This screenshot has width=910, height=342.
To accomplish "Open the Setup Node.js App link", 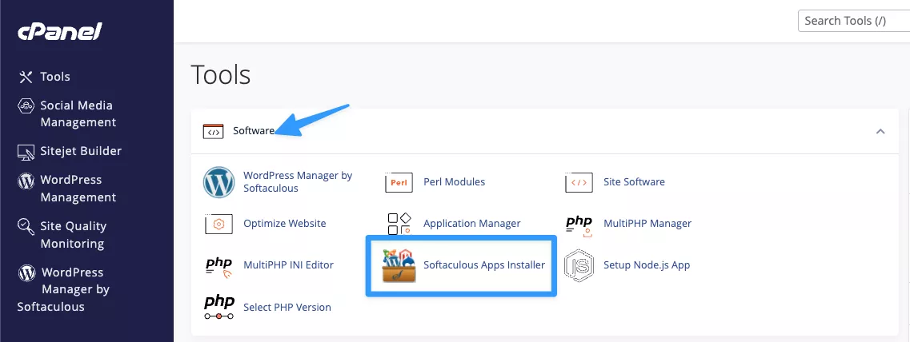I will (647, 265).
